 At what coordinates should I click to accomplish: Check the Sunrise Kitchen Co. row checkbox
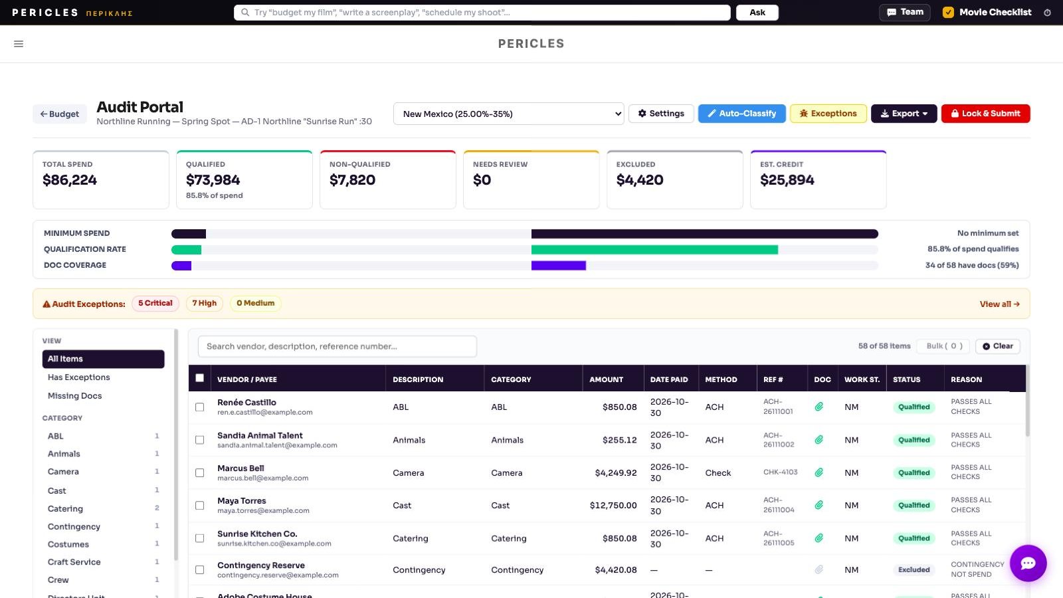(x=199, y=538)
